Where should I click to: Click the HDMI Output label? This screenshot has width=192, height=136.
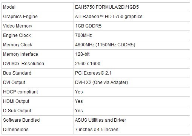(16, 101)
